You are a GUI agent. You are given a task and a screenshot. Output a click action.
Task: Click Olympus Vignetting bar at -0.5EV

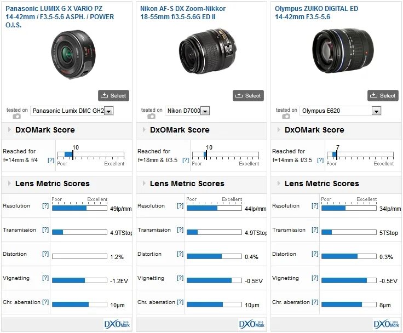(x=349, y=280)
